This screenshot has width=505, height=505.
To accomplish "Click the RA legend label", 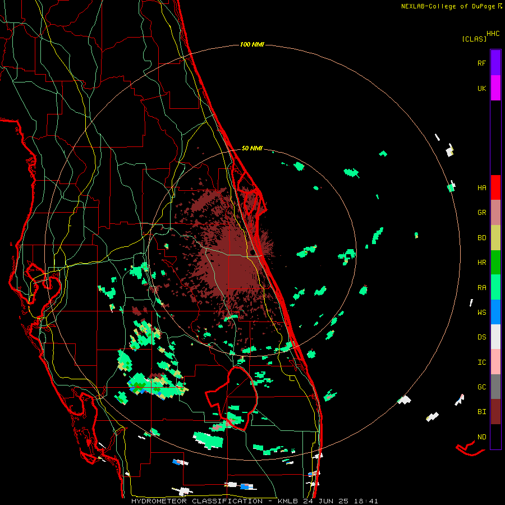I will point(482,288).
